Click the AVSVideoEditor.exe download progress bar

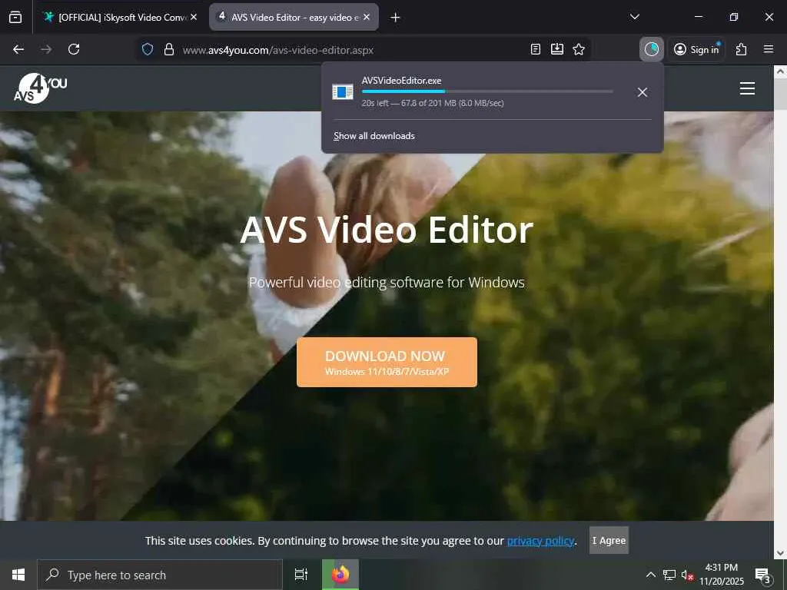[487, 91]
